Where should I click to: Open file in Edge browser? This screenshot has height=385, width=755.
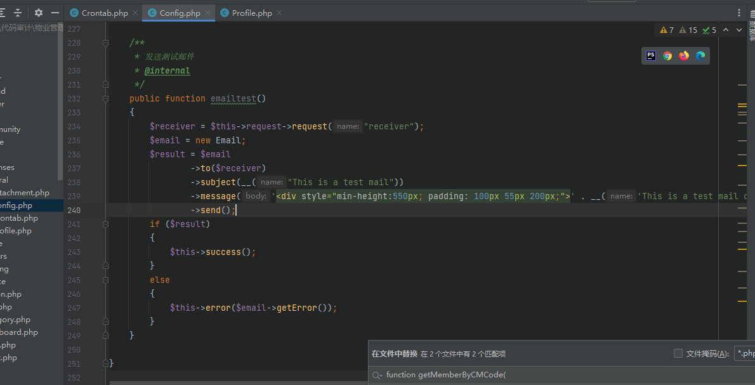[x=700, y=56]
